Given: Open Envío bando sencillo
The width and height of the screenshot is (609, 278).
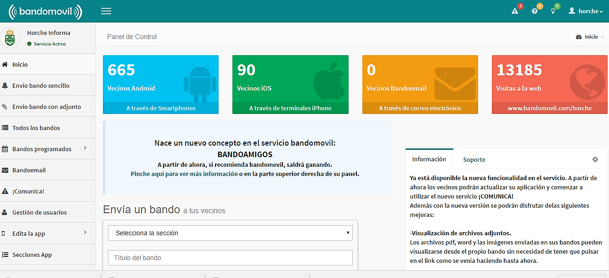Looking at the screenshot, I should pyautogui.click(x=48, y=85).
